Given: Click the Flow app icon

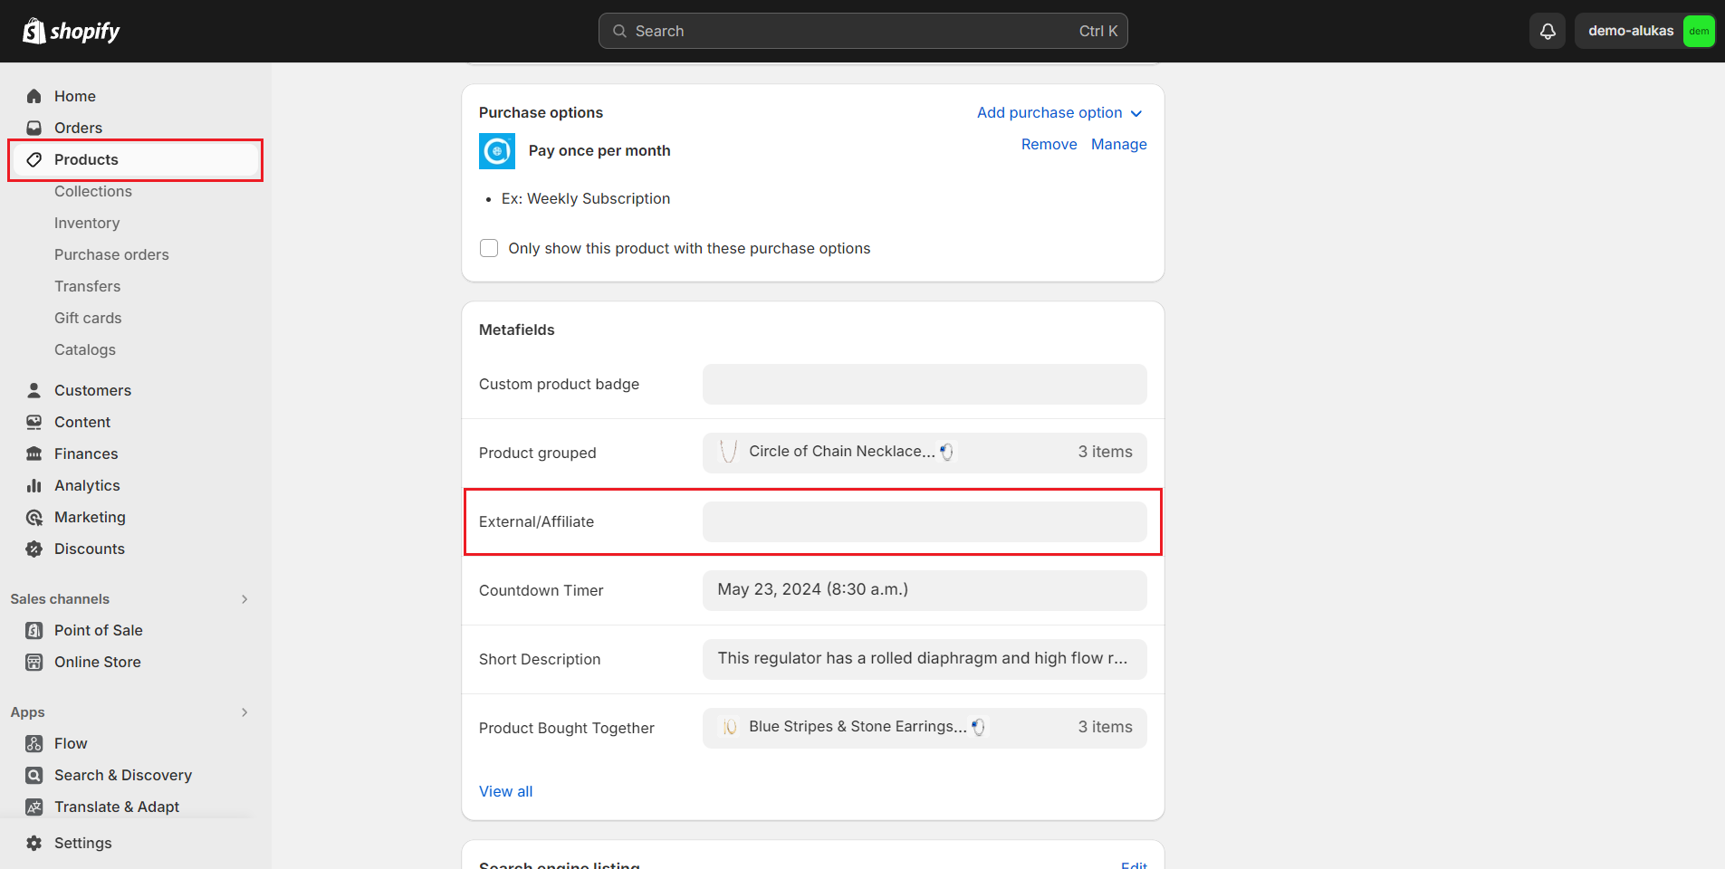Looking at the screenshot, I should [34, 743].
